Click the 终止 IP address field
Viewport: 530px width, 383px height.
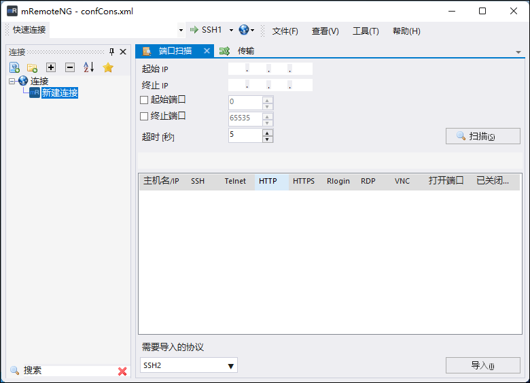pos(270,85)
